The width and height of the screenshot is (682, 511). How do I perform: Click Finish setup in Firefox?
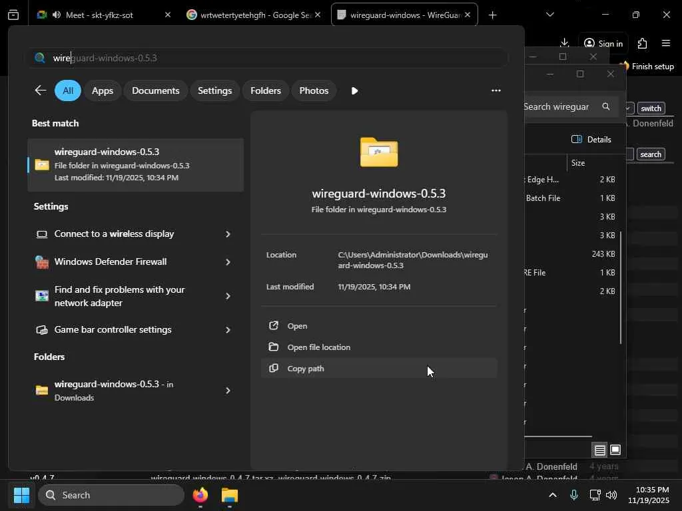[x=649, y=66]
